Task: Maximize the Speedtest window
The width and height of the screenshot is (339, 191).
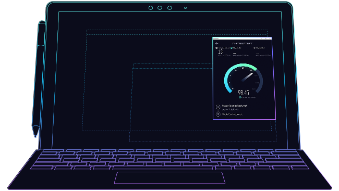Action: [x=265, y=39]
